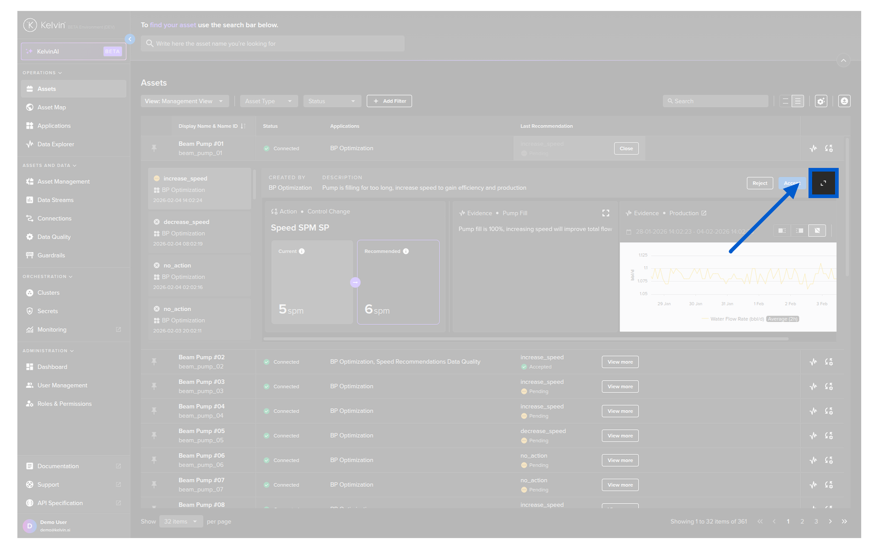879x549 pixels.
Task: Pin the Beam Pump #02 row
Action: (x=154, y=362)
